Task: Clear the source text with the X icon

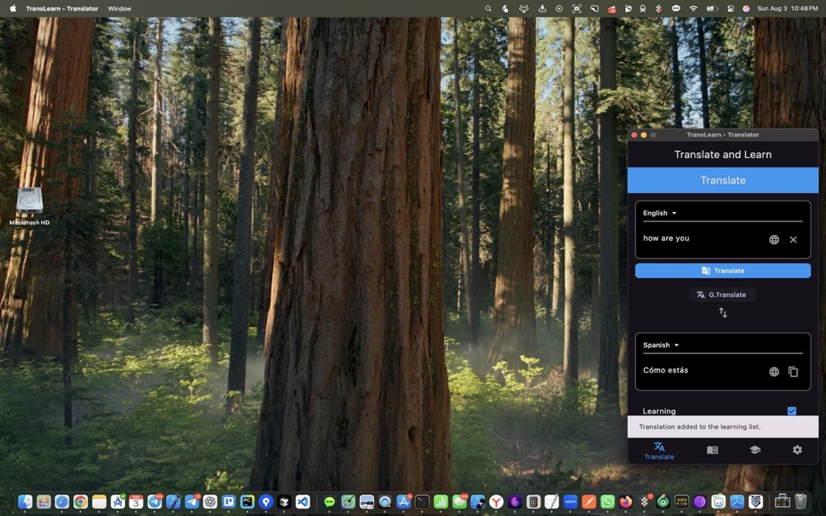Action: tap(793, 240)
